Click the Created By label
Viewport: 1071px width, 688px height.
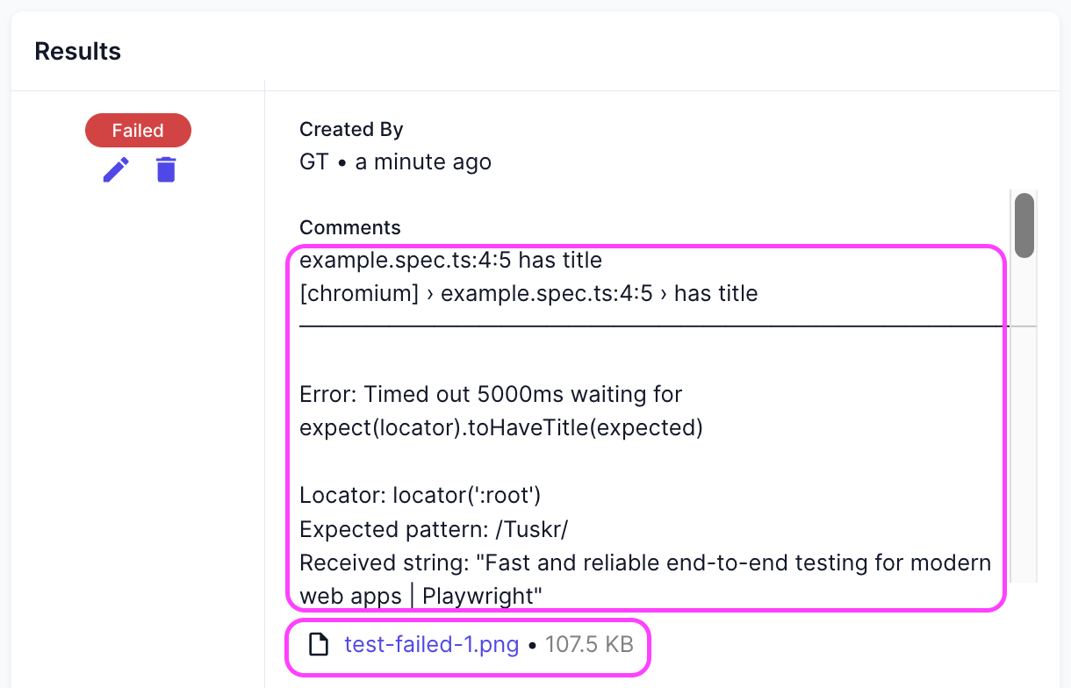(351, 130)
